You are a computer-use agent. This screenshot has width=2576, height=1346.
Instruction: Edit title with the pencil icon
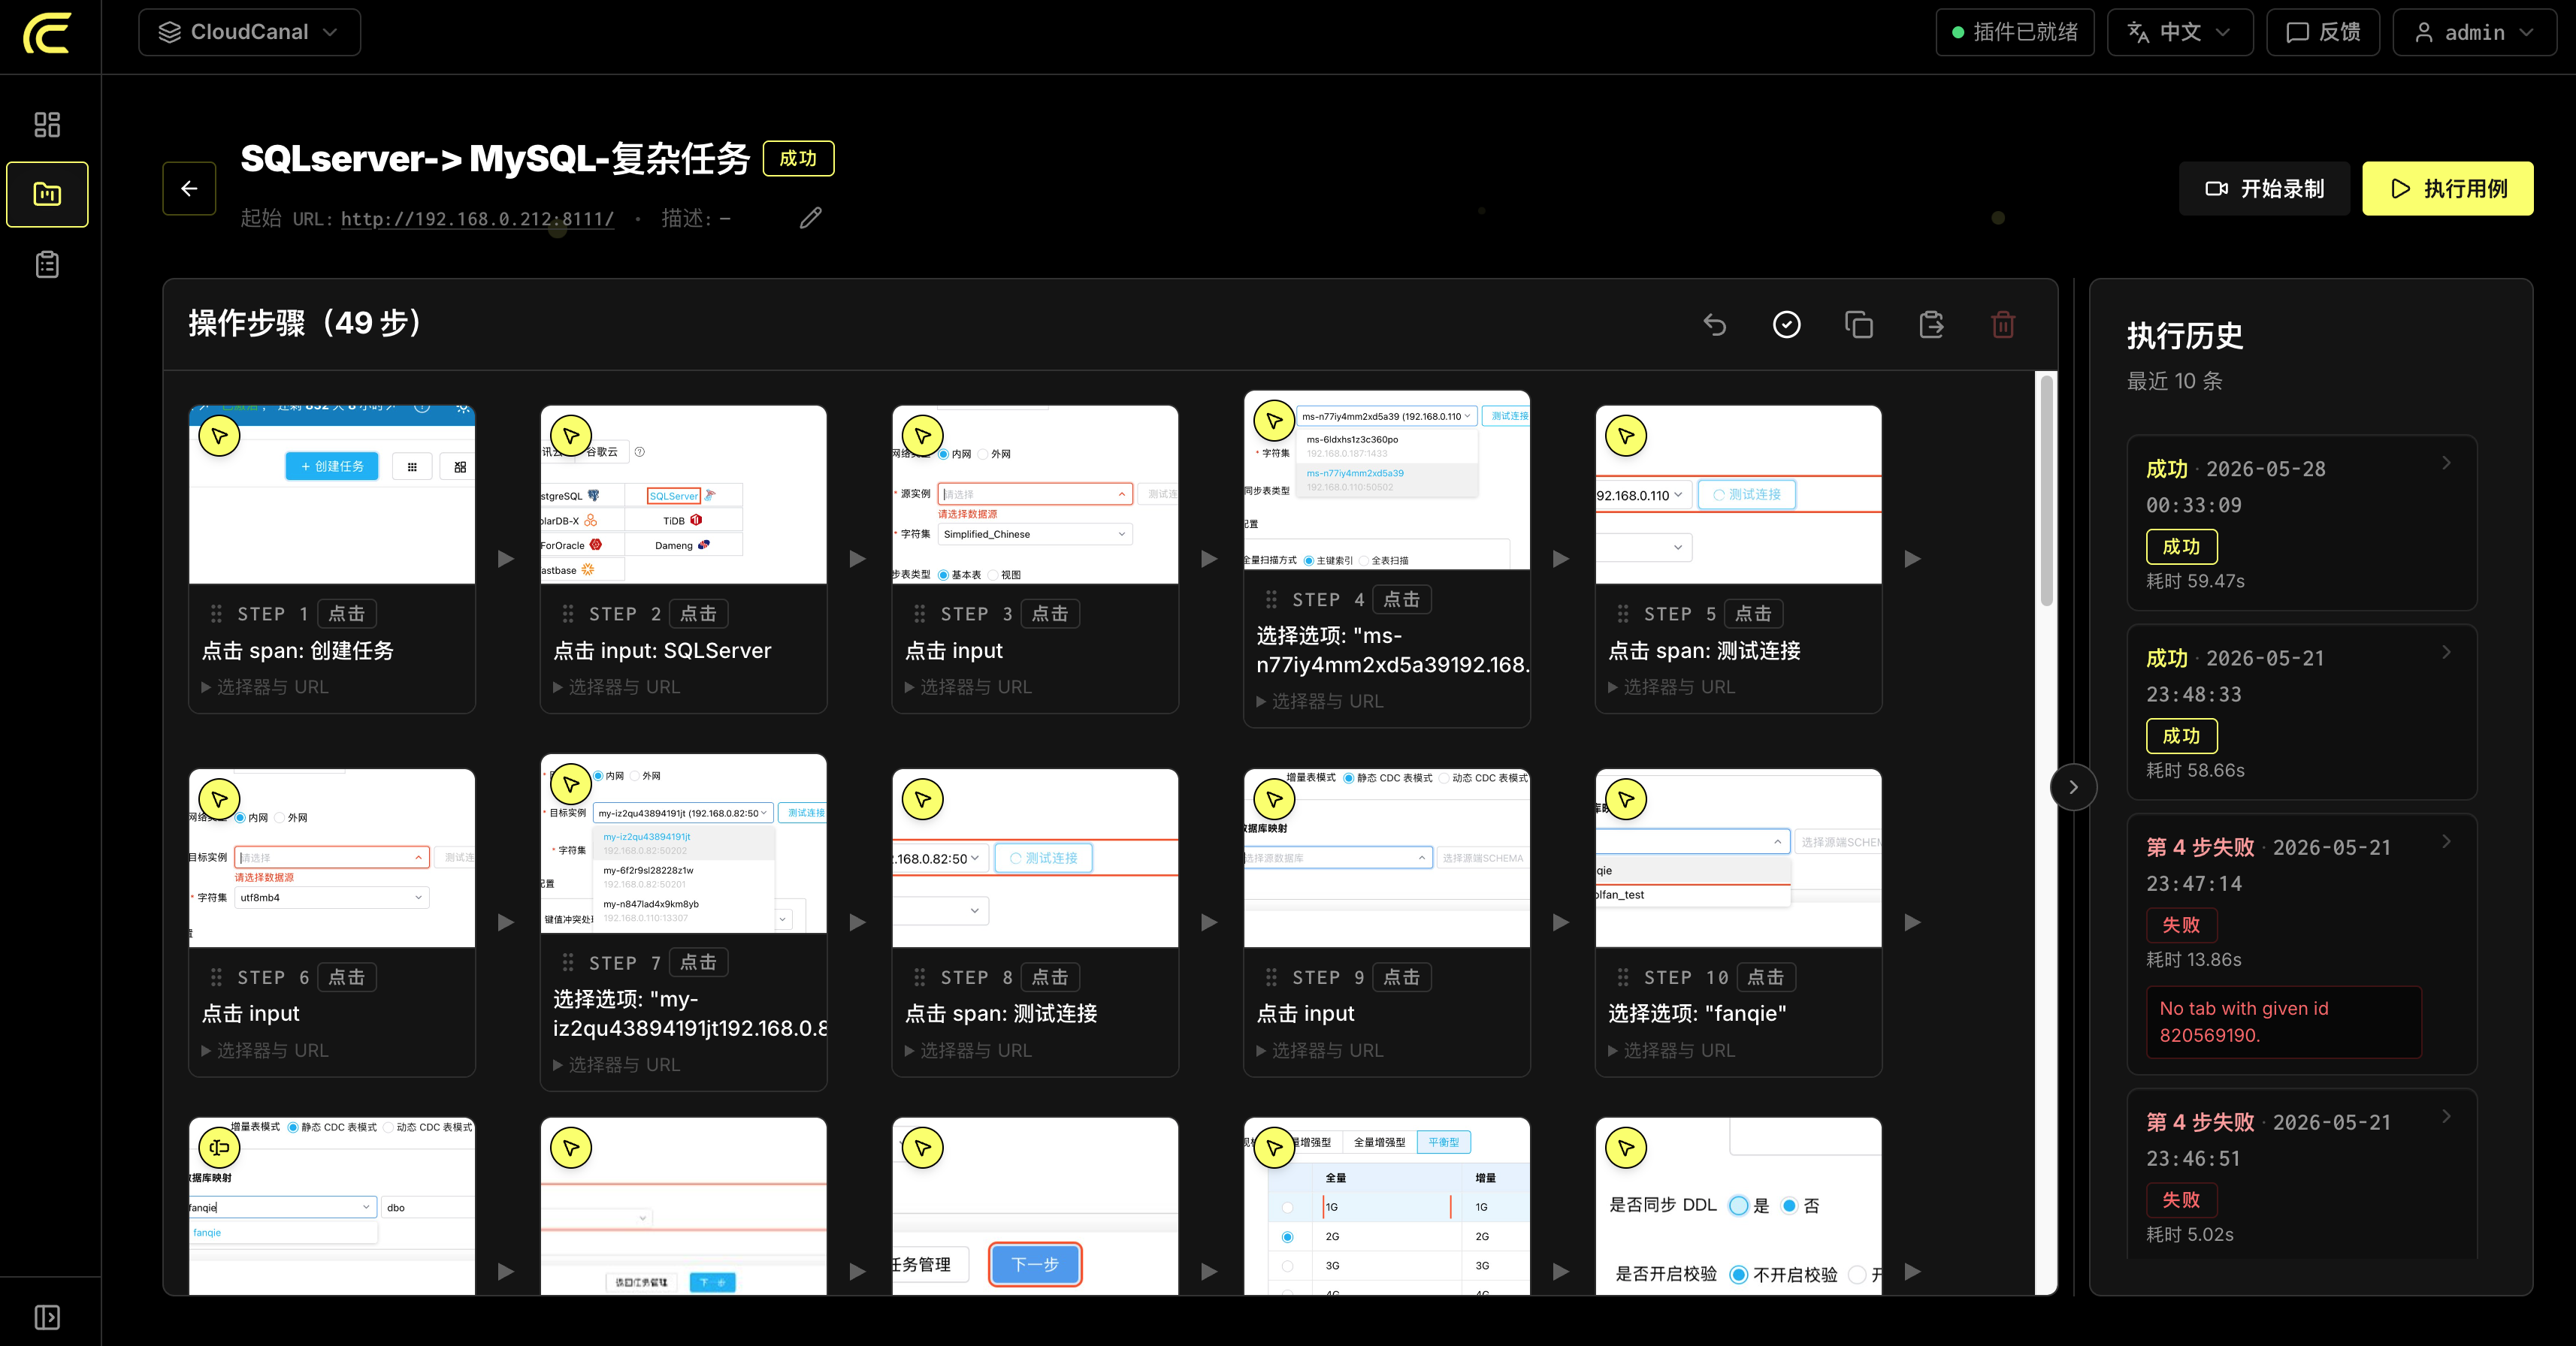pos(811,217)
